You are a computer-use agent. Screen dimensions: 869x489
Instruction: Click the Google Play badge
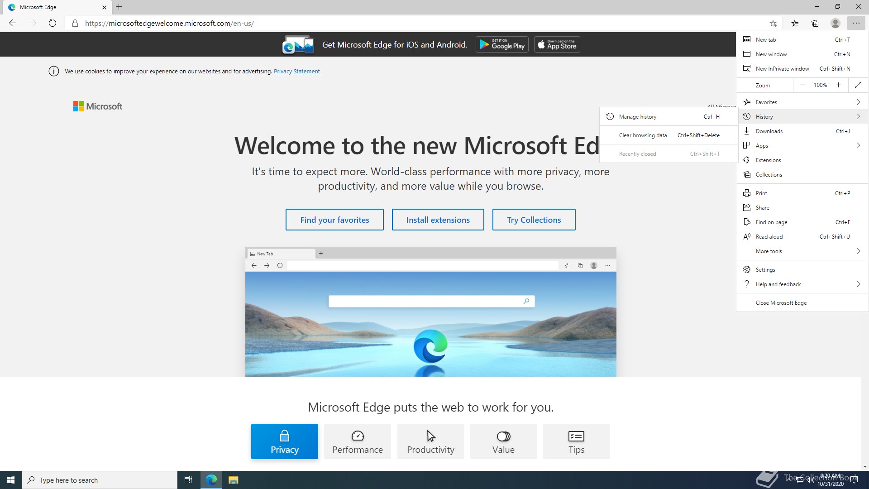[502, 44]
